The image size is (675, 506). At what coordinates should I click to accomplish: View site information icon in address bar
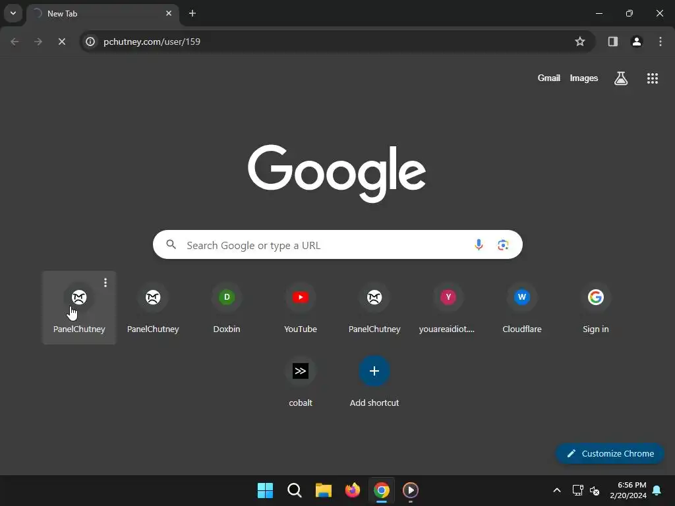pyautogui.click(x=90, y=42)
